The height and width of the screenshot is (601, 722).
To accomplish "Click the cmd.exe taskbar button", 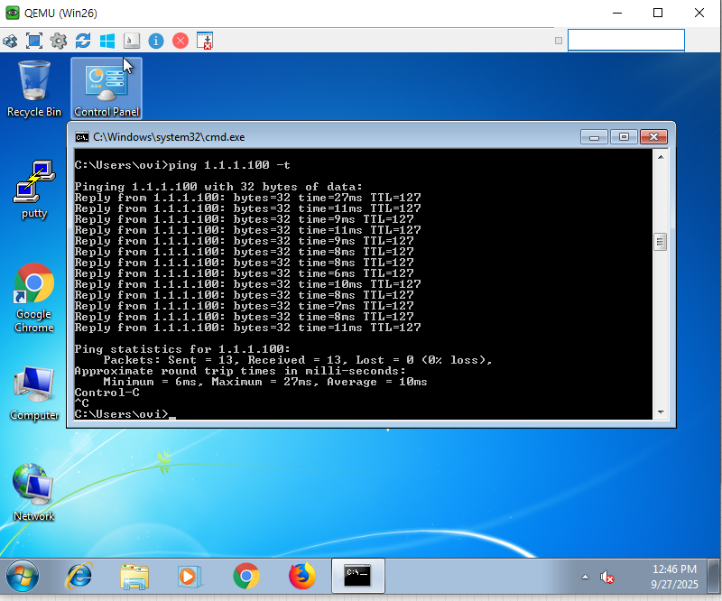I will [357, 576].
